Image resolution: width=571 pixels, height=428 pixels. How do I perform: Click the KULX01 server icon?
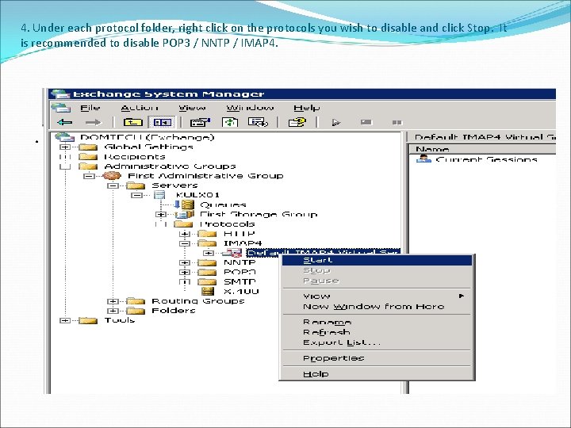pos(159,195)
